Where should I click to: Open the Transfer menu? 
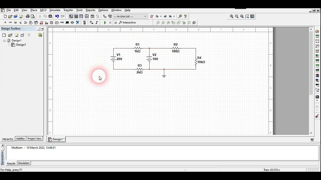tap(68, 10)
